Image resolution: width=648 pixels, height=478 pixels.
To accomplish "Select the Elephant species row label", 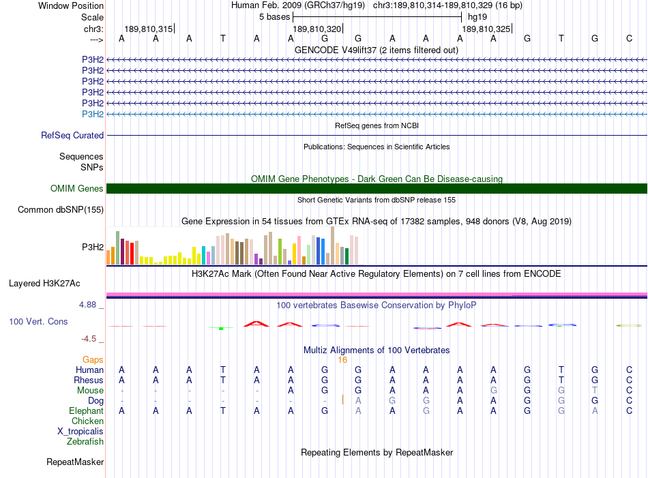I will 86,411.
